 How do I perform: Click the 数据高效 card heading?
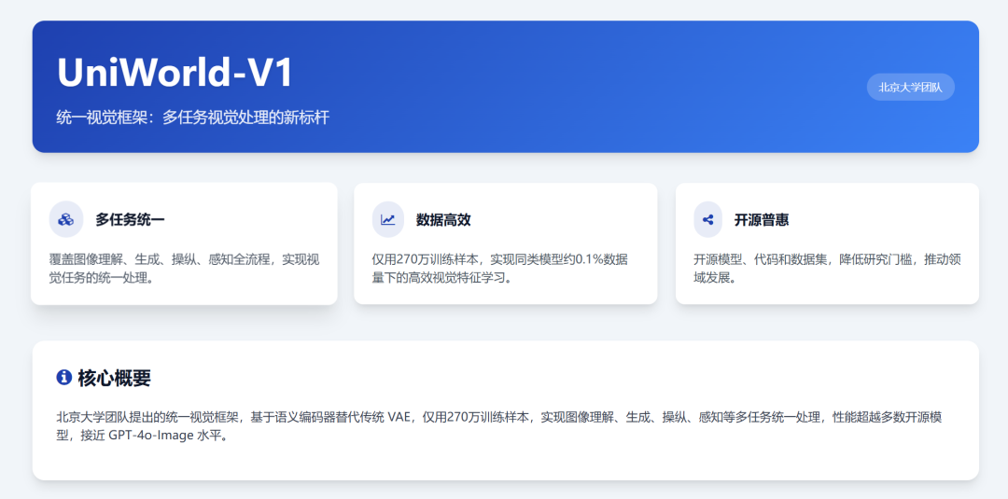point(443,219)
